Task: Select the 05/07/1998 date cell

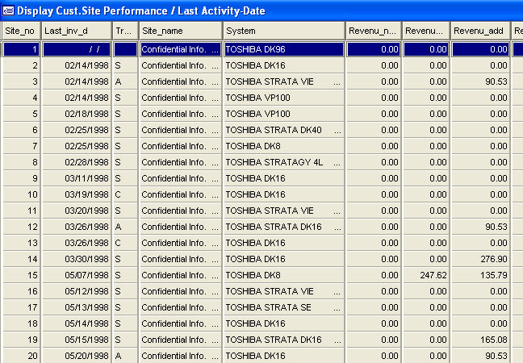Action: [77, 275]
